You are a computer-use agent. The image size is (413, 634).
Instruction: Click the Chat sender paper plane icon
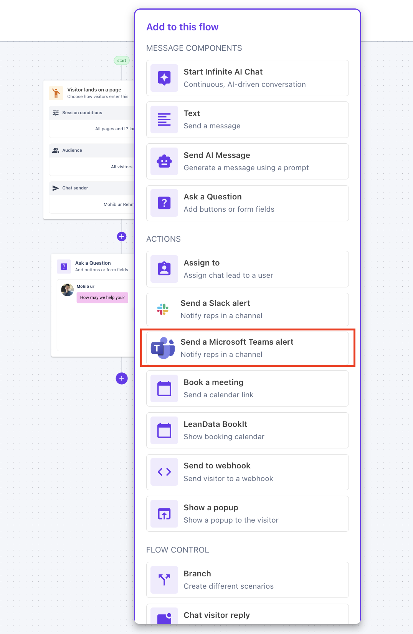tap(56, 188)
